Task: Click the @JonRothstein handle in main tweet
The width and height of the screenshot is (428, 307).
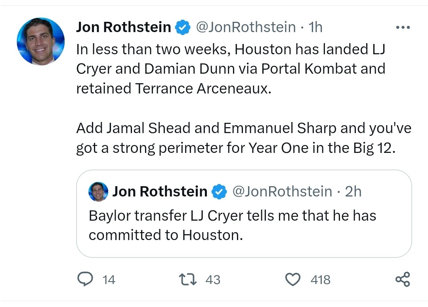Action: click(246, 27)
